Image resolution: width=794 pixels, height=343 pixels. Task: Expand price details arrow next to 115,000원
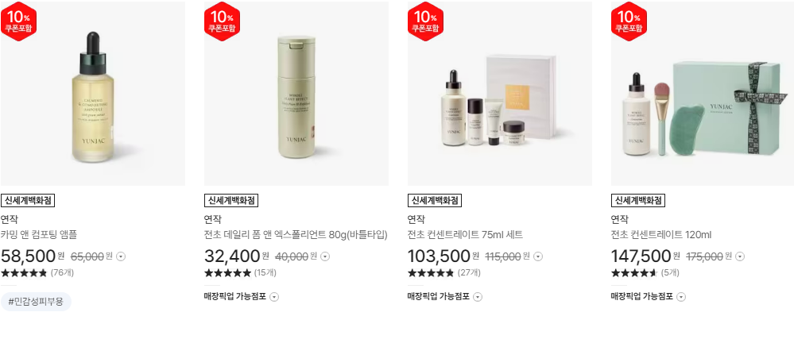click(538, 256)
